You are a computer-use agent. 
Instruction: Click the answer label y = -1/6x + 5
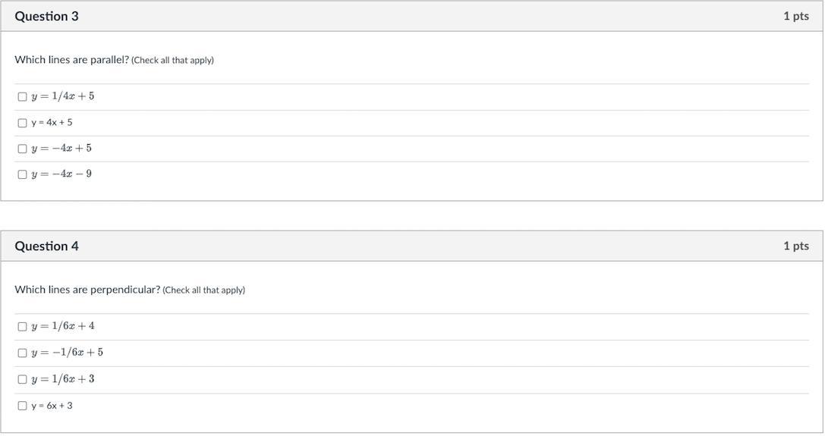pos(67,353)
